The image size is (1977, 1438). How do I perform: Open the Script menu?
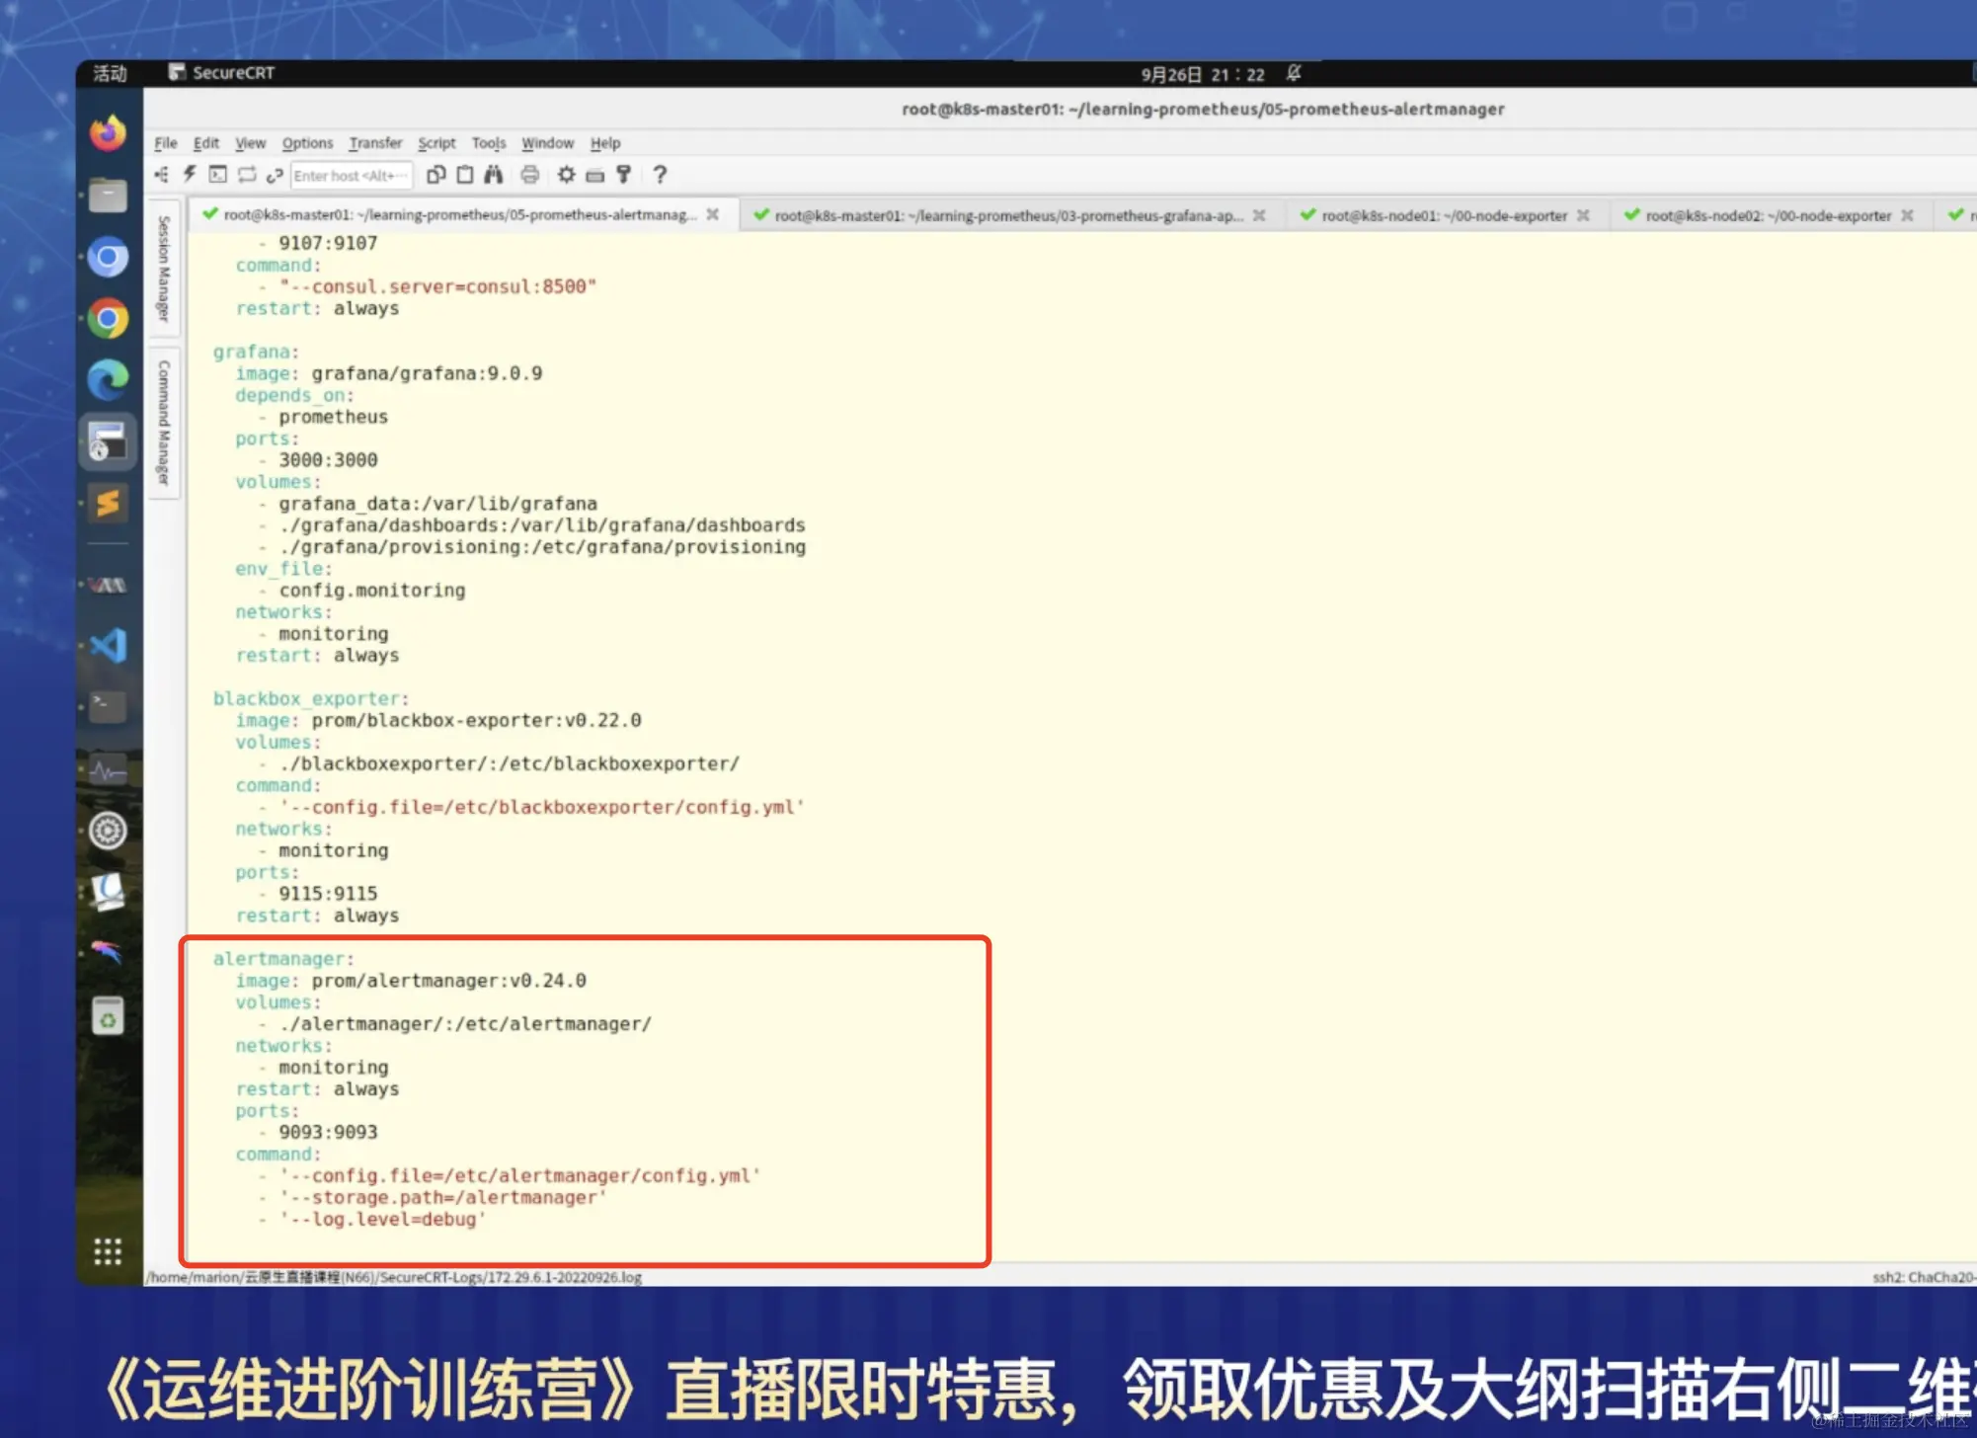[436, 143]
